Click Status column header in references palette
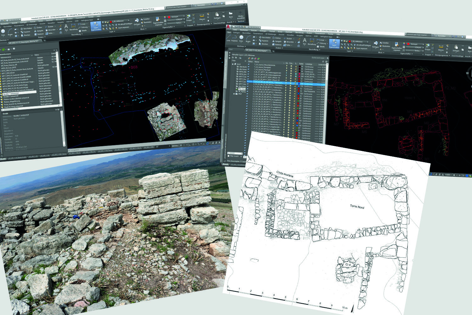Viewport: 472px width, 315px height. click(36, 55)
